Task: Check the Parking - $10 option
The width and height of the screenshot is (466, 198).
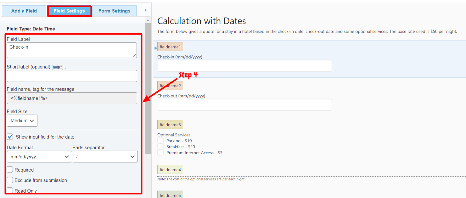Action: [161, 141]
